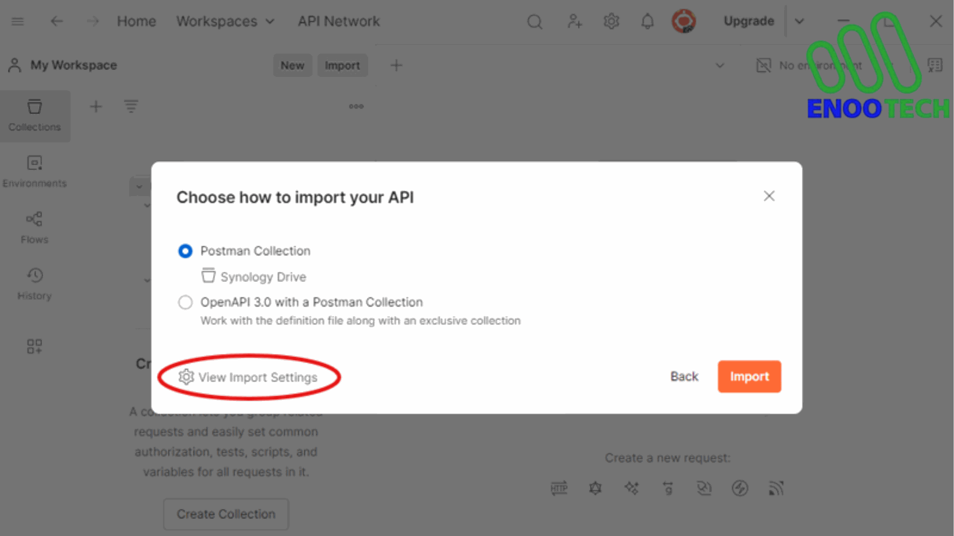Click the orange Import button

point(749,377)
